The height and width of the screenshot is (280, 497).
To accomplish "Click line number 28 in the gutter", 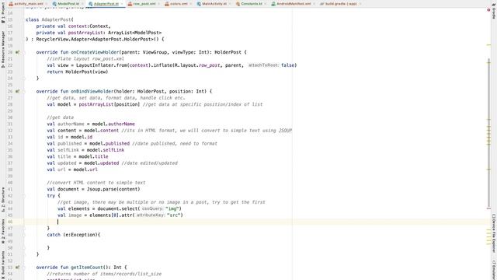I will [10, 104].
